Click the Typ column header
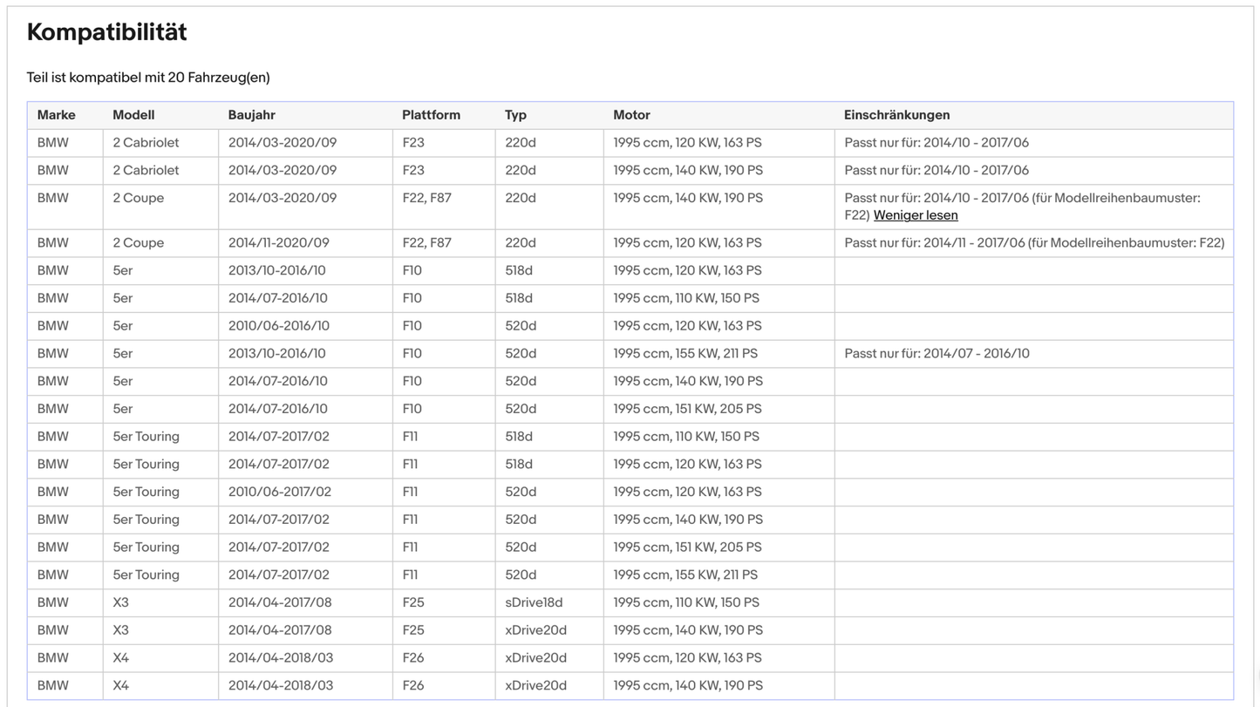The image size is (1260, 707). point(515,115)
